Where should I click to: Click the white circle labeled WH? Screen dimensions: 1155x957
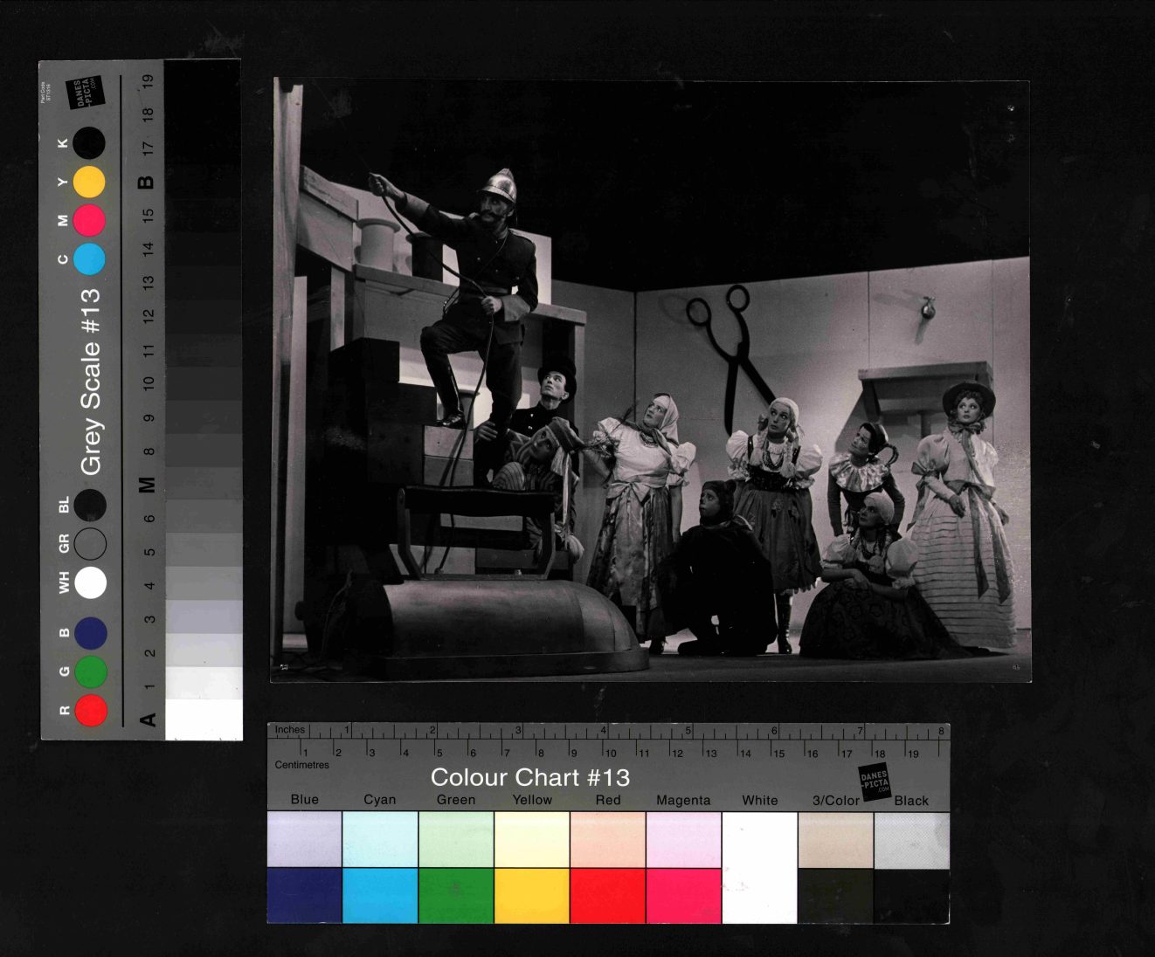pos(91,582)
